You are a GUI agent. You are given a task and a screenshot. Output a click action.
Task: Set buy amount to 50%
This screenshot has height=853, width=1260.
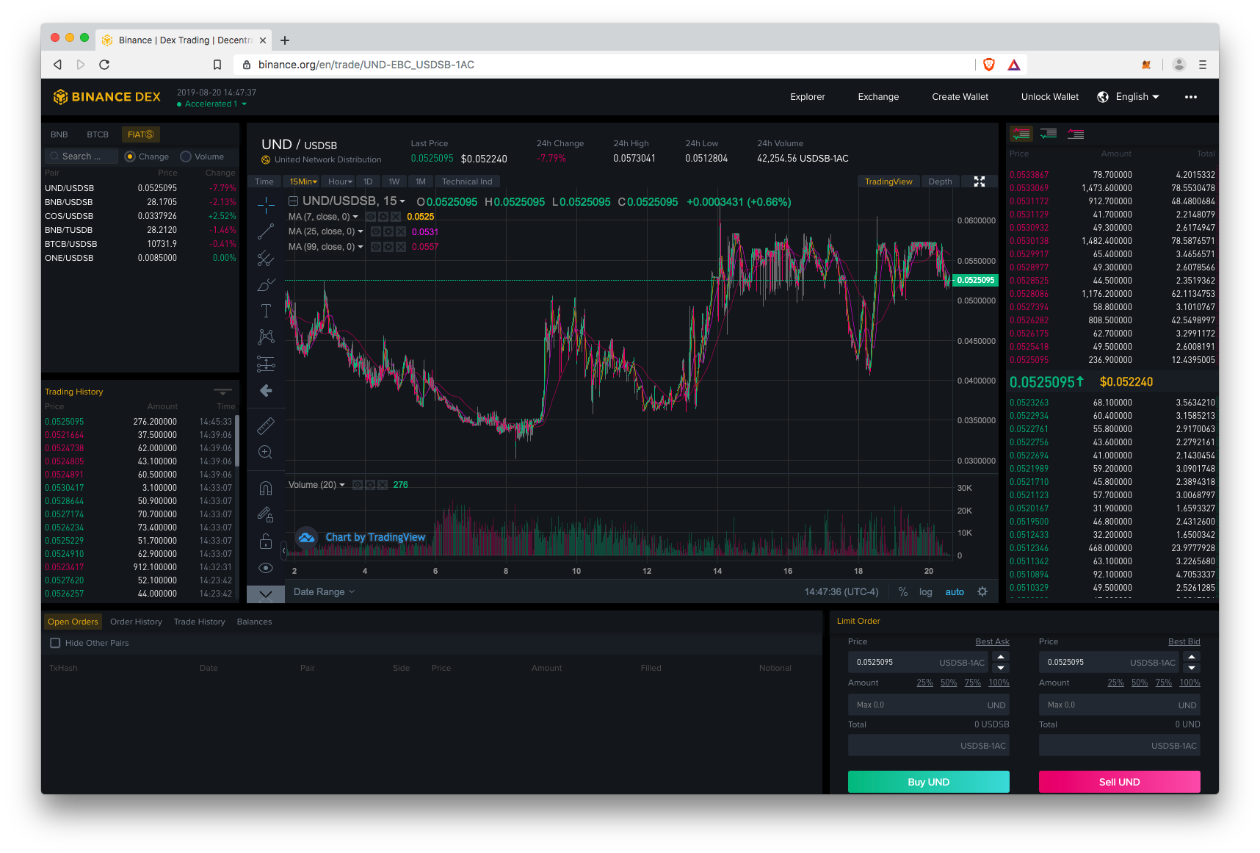click(x=949, y=683)
